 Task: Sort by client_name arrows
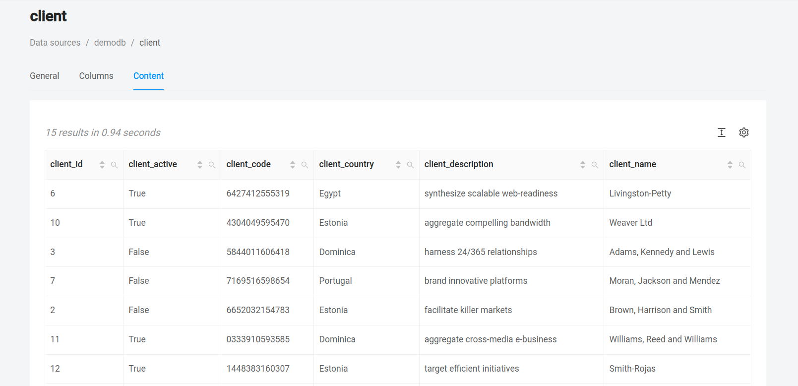[x=730, y=165]
